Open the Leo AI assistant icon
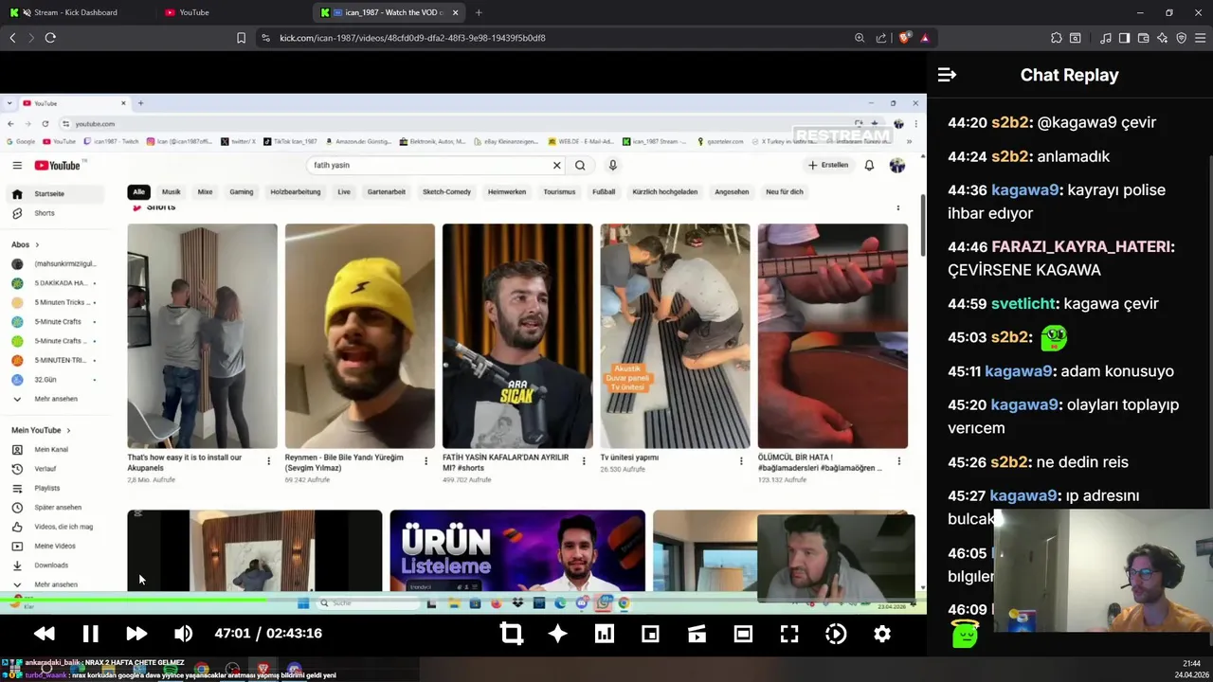This screenshot has height=682, width=1213. tap(1162, 38)
